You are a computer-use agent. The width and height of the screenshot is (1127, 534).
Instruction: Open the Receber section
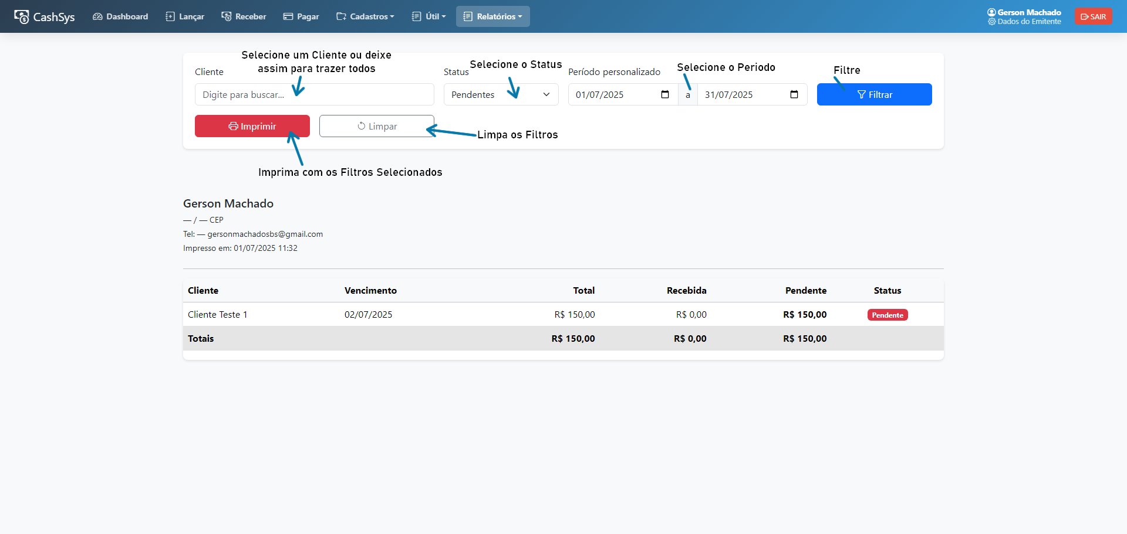tap(244, 16)
